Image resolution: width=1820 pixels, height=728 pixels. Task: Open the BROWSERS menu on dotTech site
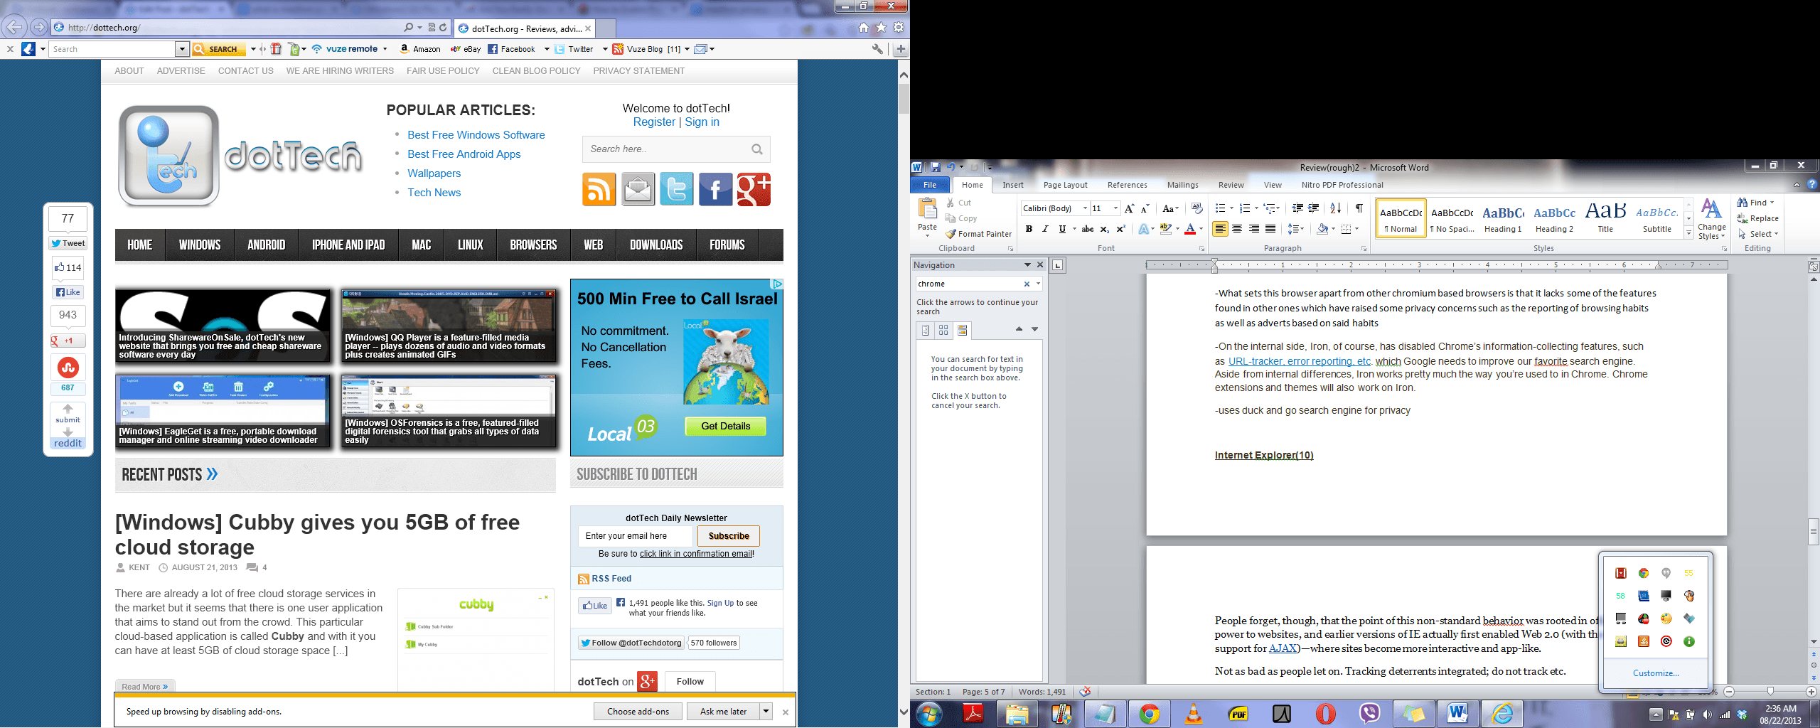[x=533, y=245]
